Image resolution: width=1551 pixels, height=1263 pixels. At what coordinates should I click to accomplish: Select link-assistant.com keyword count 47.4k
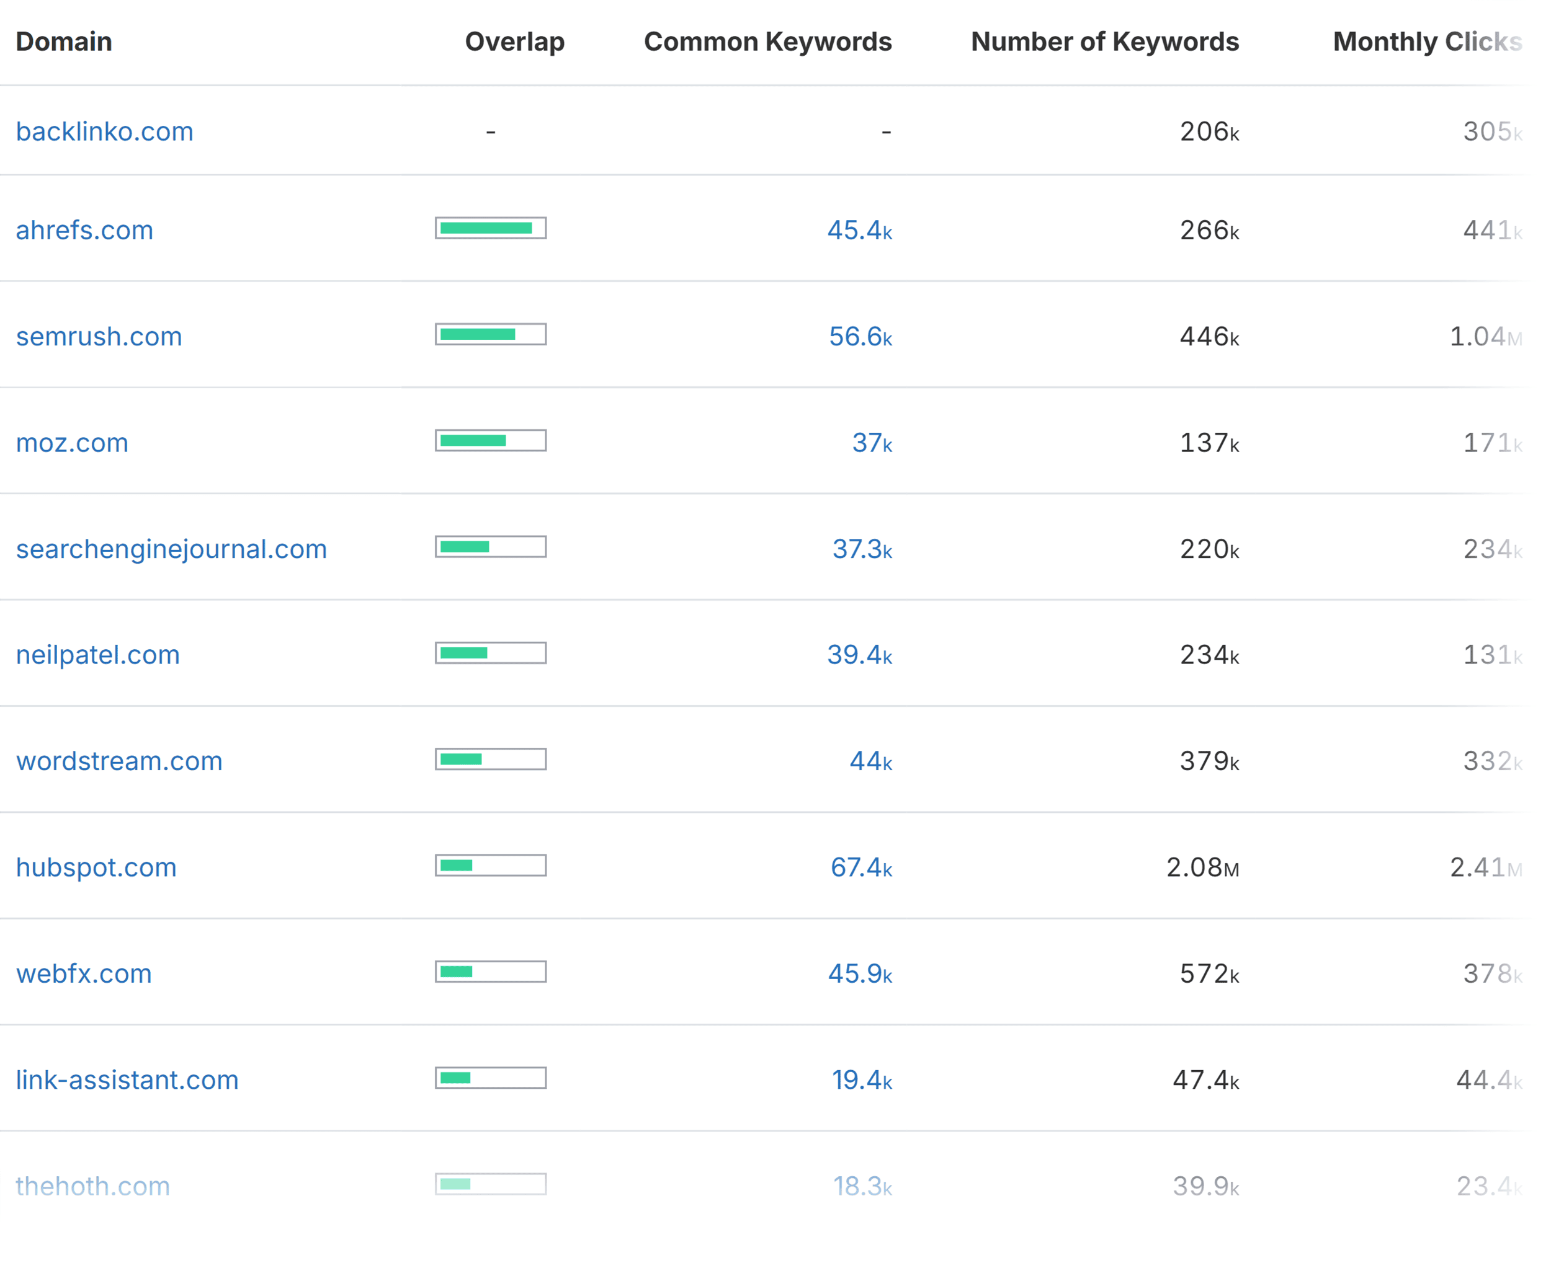tap(1206, 1079)
